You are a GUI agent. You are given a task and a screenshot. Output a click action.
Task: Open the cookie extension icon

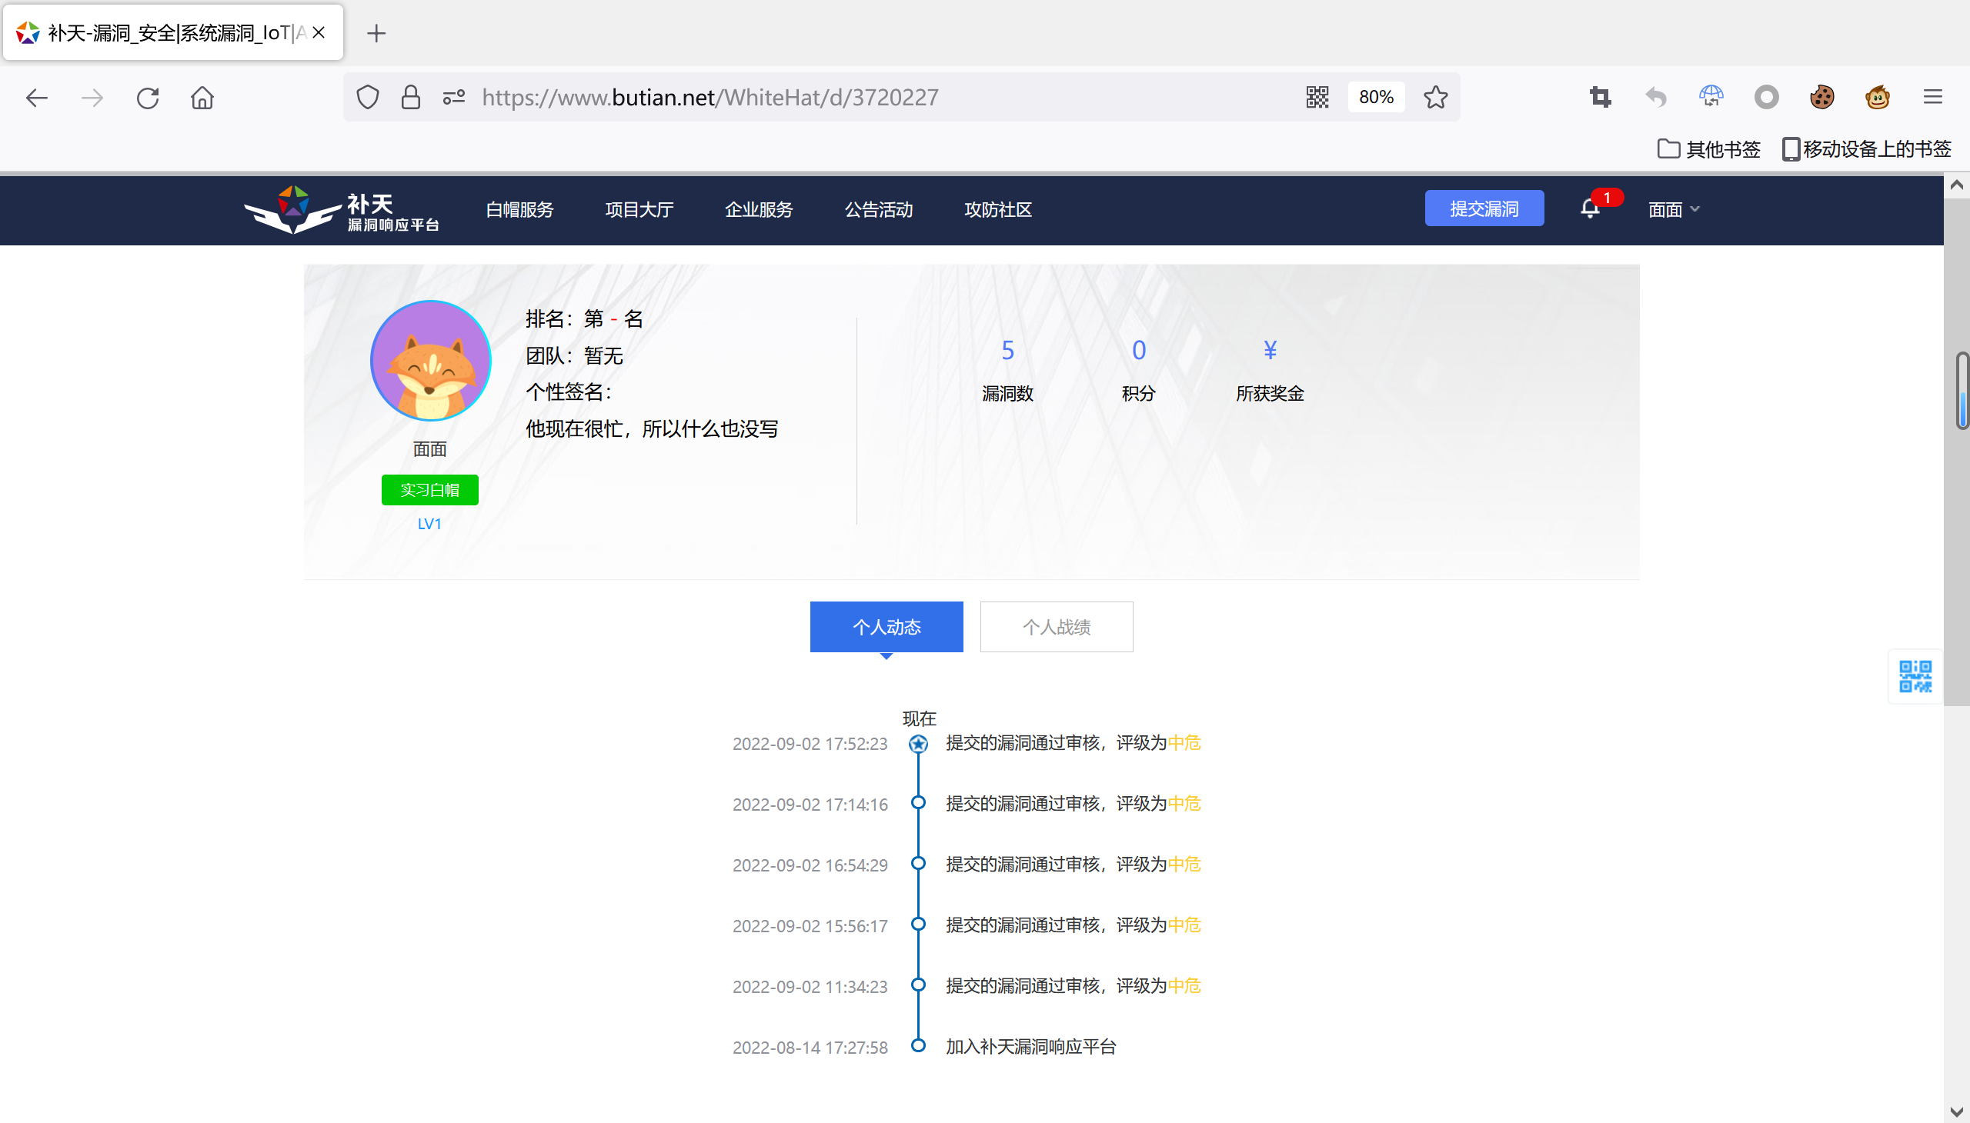coord(1821,97)
